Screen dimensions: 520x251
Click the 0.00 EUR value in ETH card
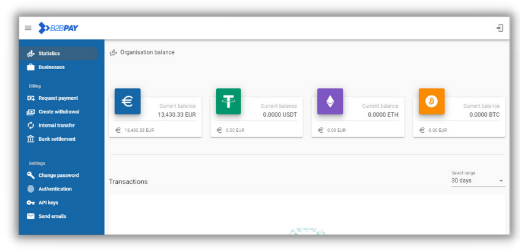336,130
